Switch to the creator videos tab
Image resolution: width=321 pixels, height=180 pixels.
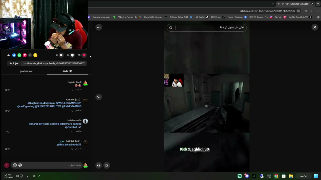coord(26,71)
